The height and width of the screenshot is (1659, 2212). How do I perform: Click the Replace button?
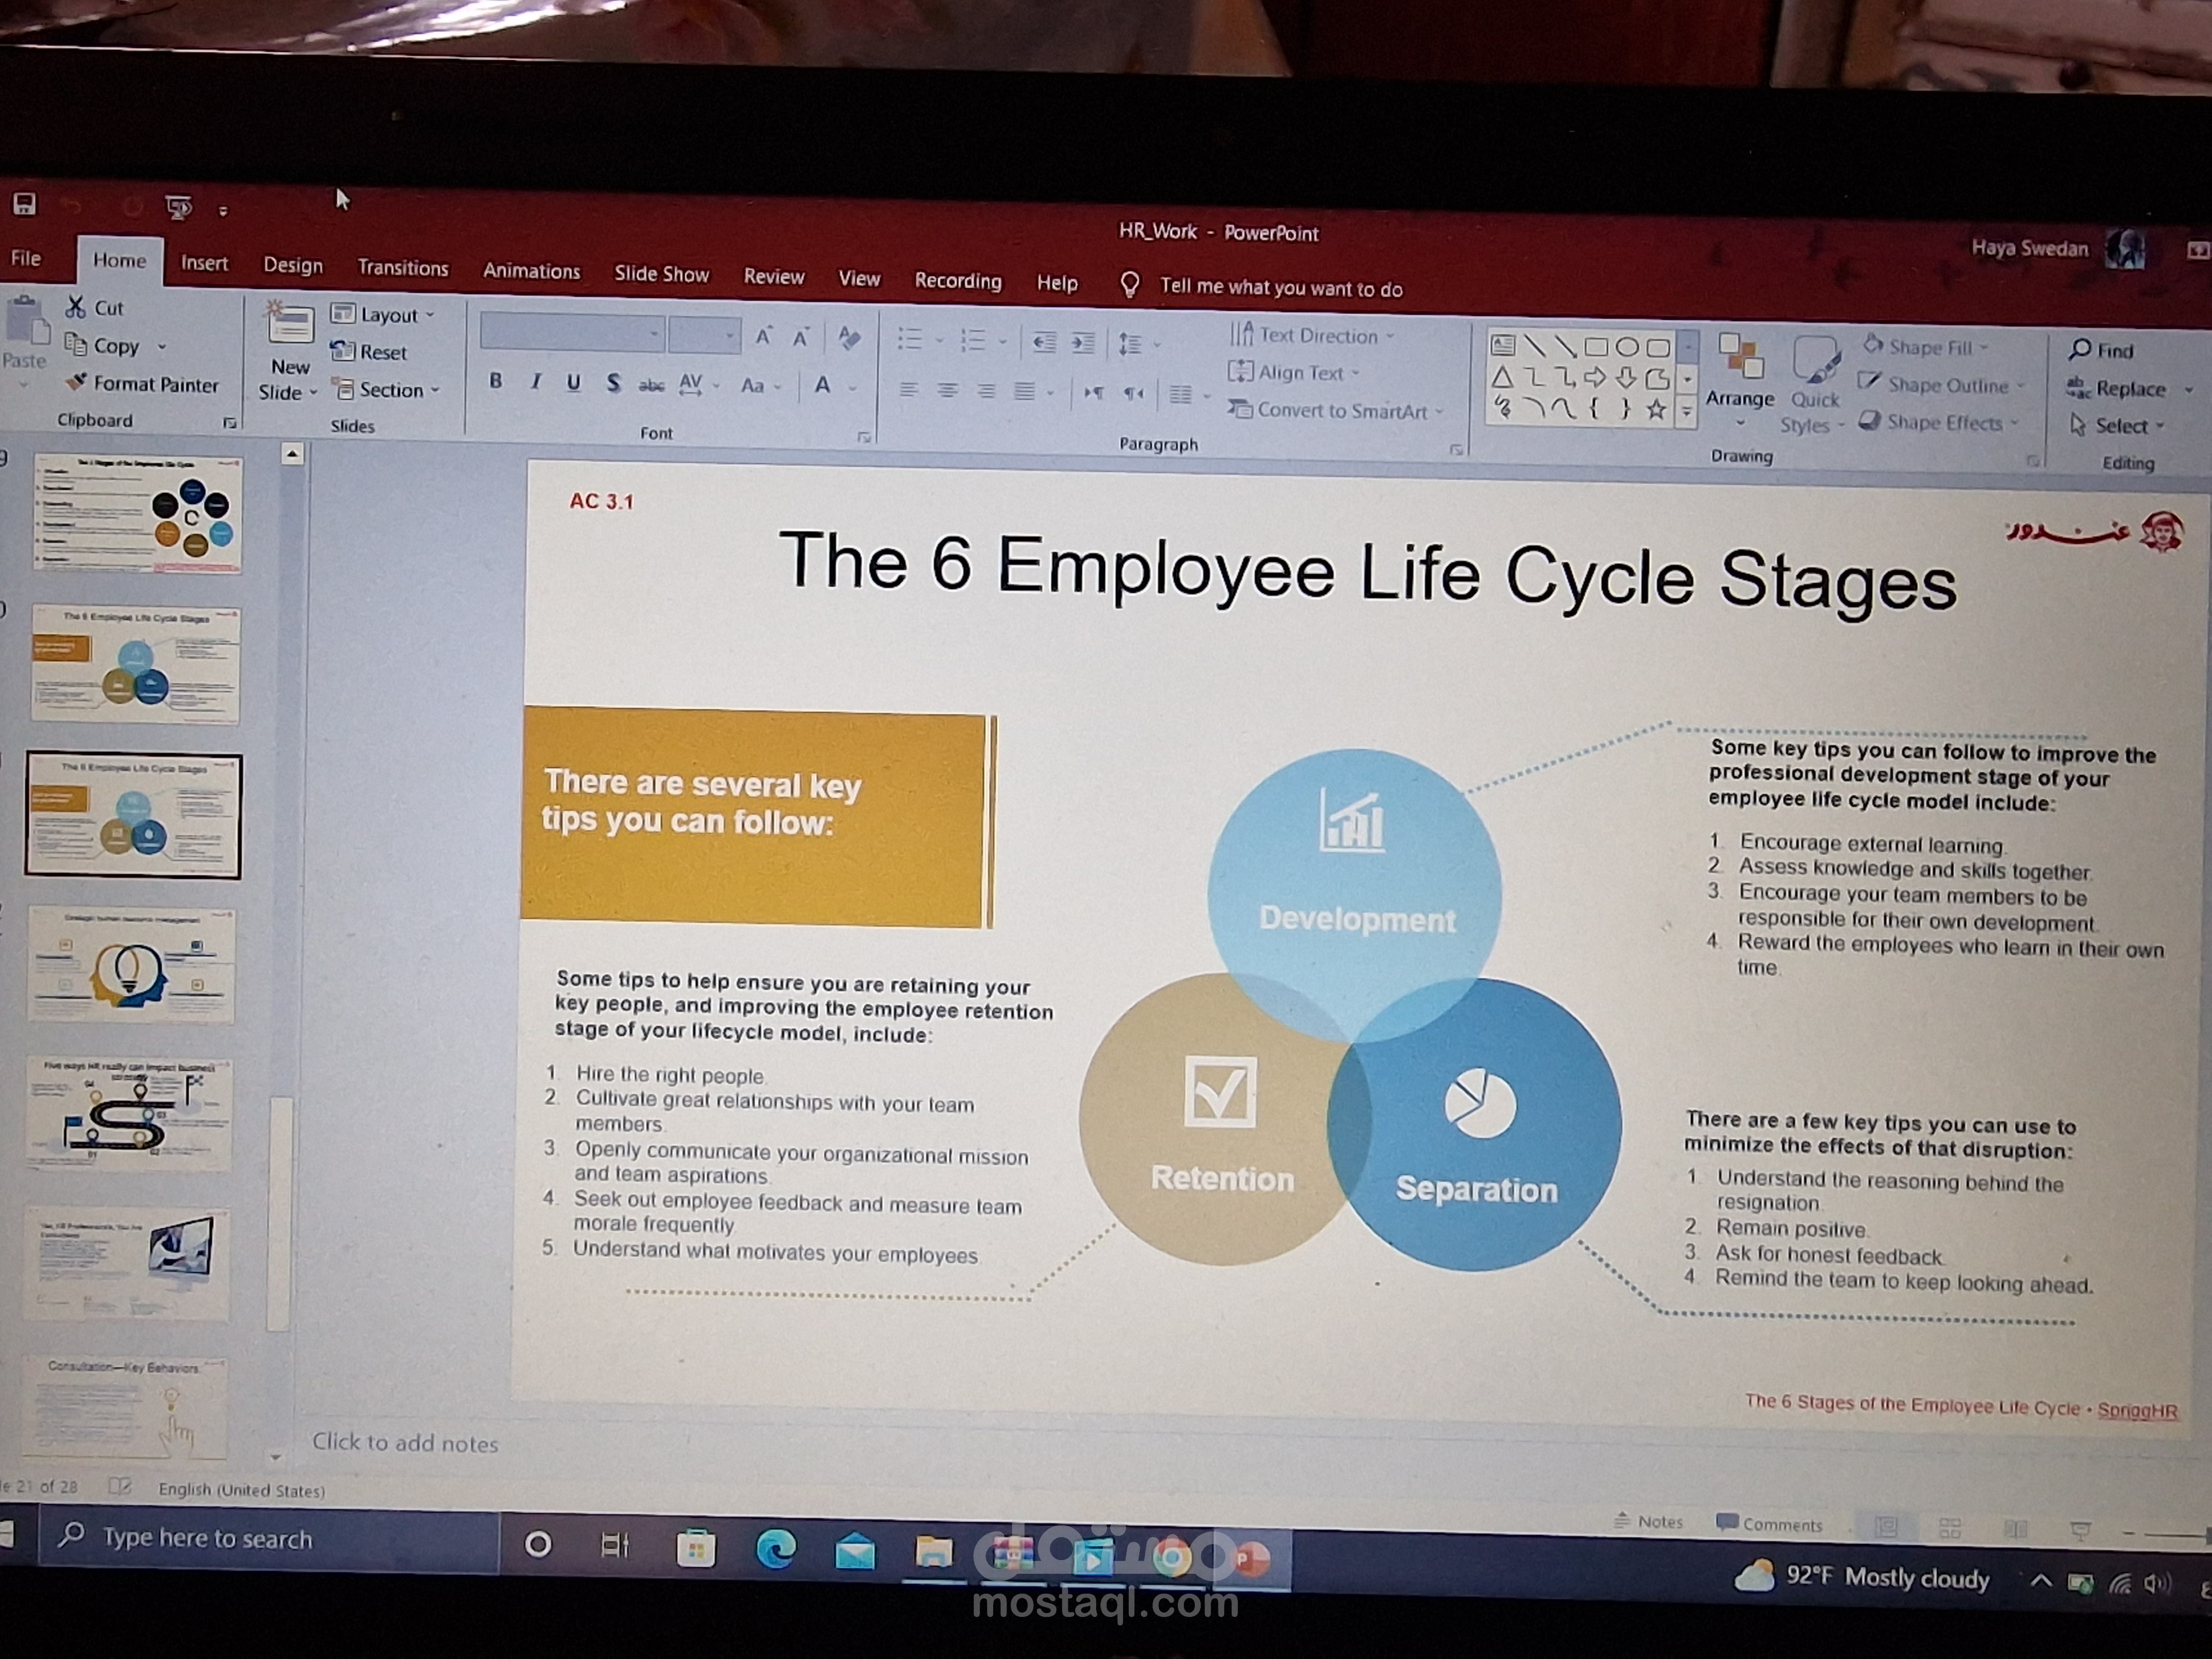[2117, 388]
